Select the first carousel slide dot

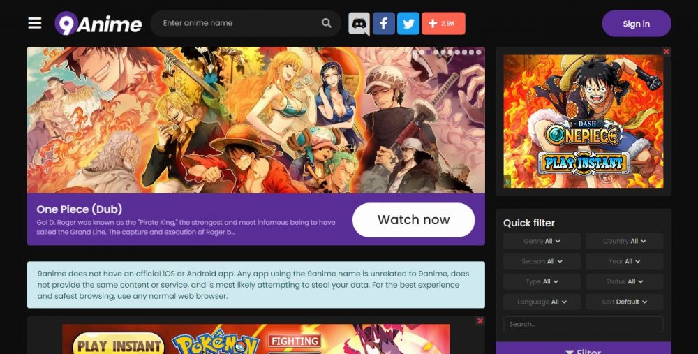click(x=415, y=52)
